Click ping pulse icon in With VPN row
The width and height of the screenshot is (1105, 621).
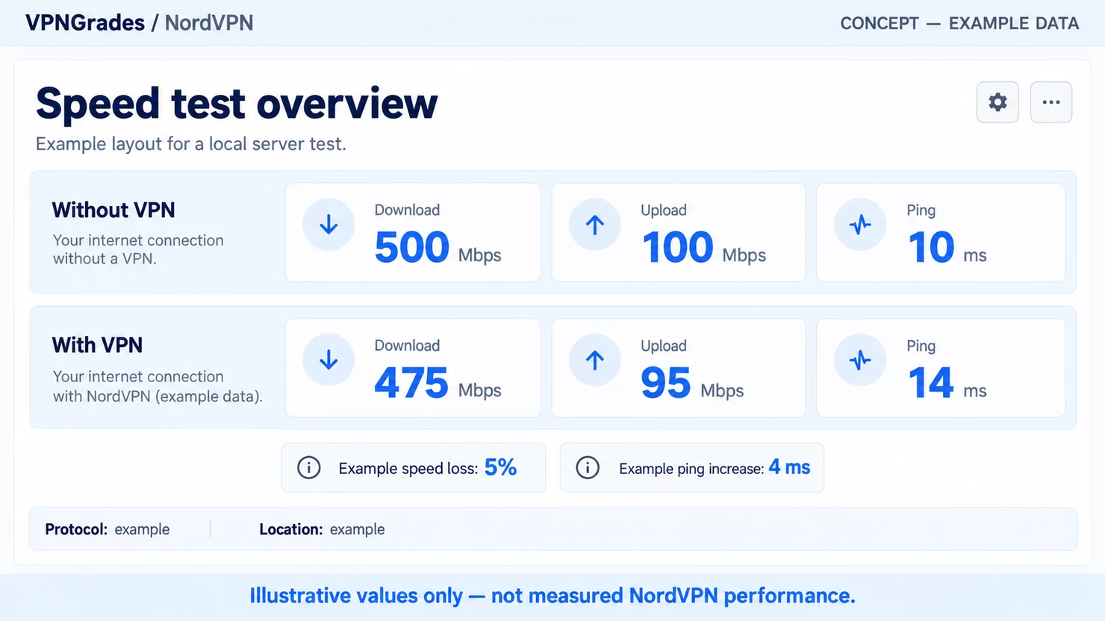click(860, 360)
